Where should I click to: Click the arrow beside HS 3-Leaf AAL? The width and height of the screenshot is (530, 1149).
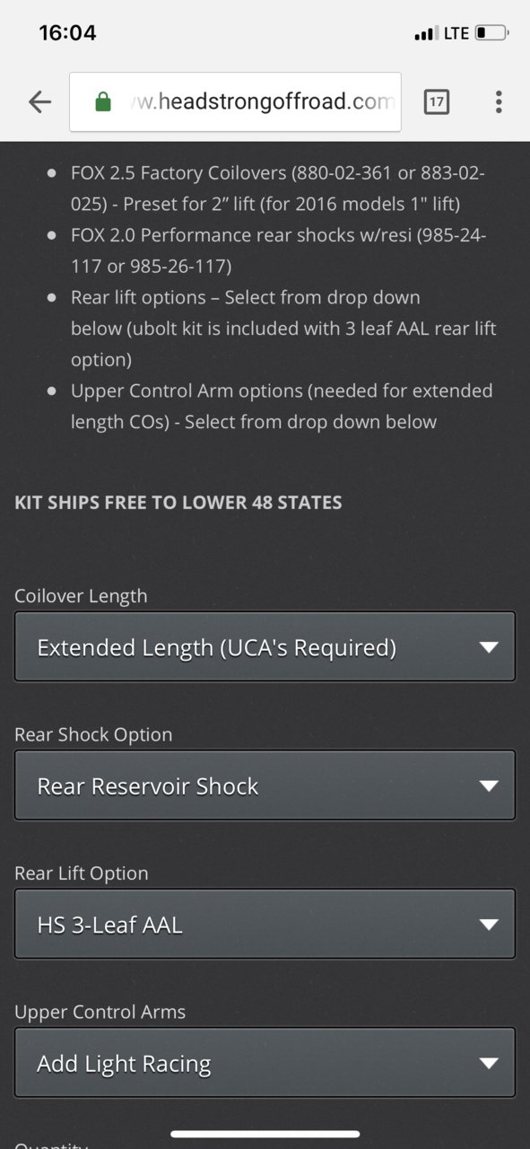point(488,925)
